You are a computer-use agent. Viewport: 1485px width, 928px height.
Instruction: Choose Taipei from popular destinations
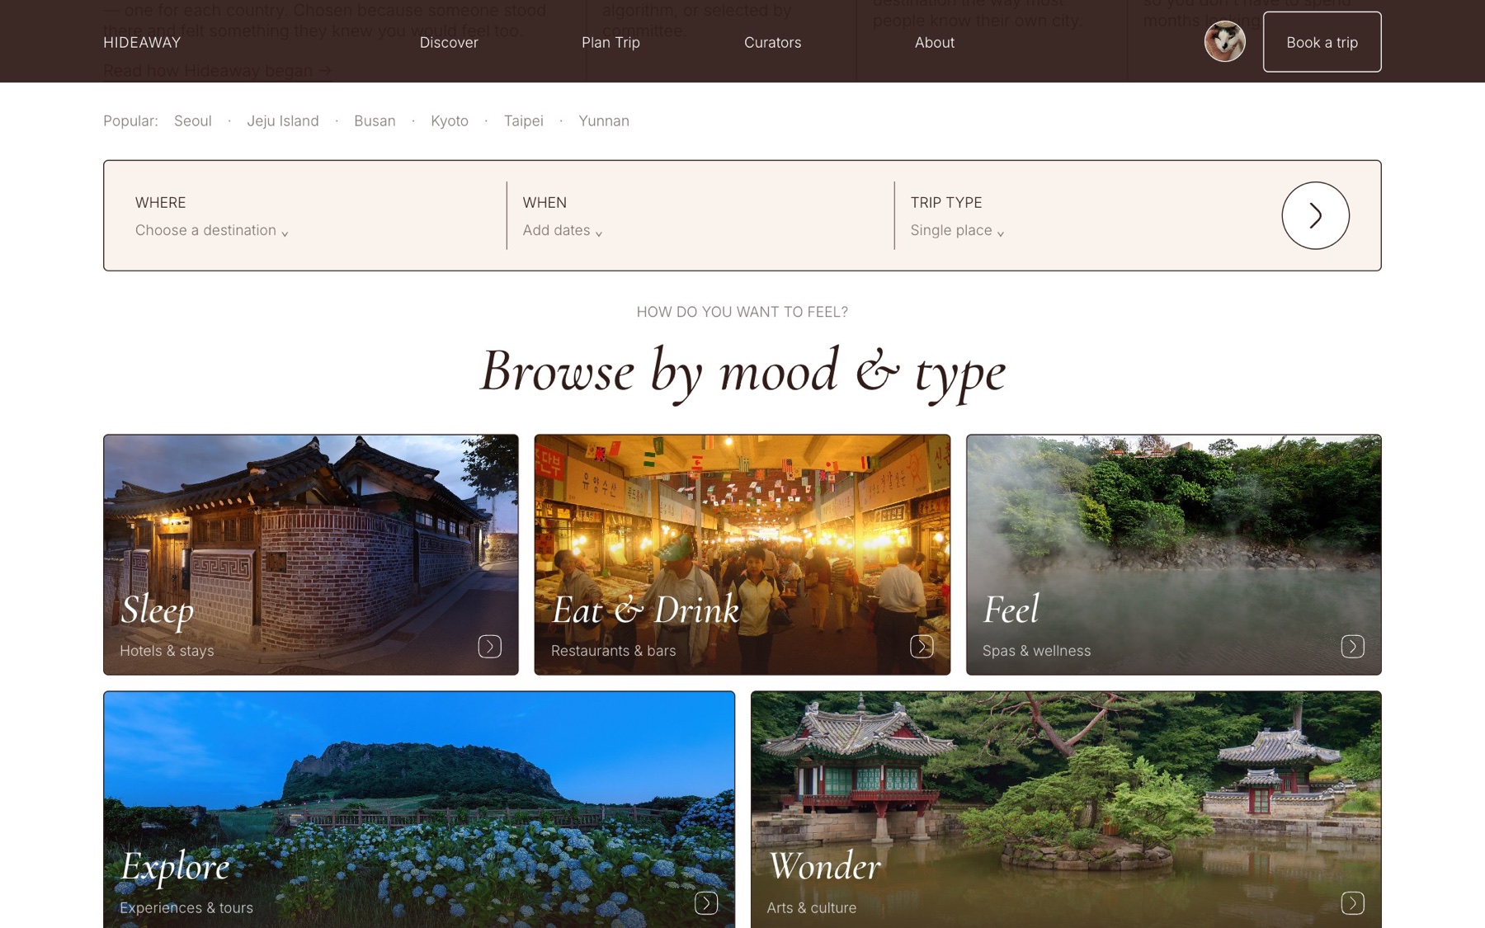coord(524,120)
